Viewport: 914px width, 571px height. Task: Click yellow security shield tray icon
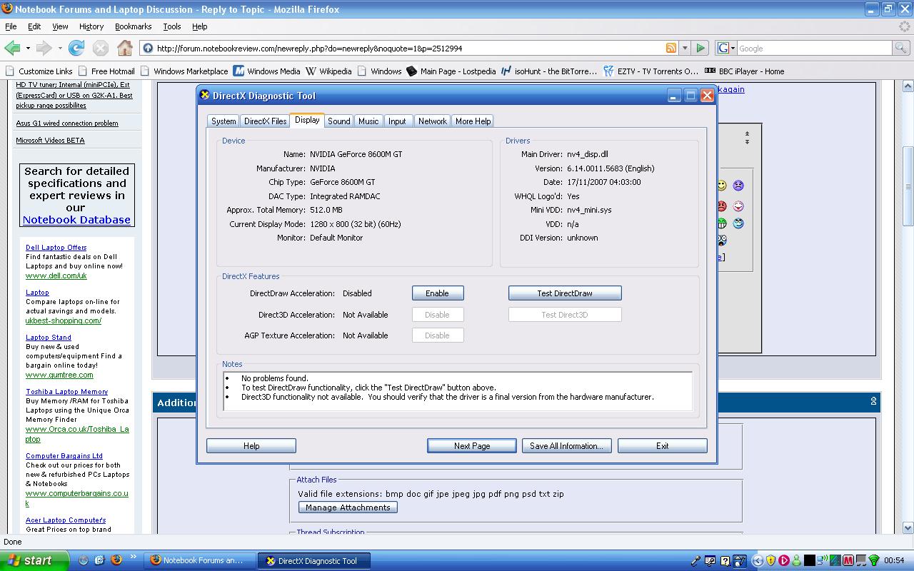coord(770,561)
